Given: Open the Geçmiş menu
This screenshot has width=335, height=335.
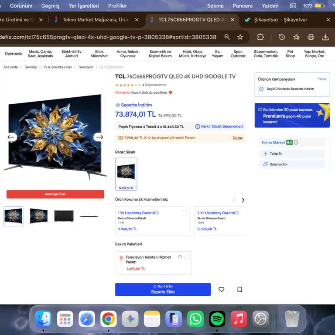Looking at the screenshot, I should [x=50, y=6].
